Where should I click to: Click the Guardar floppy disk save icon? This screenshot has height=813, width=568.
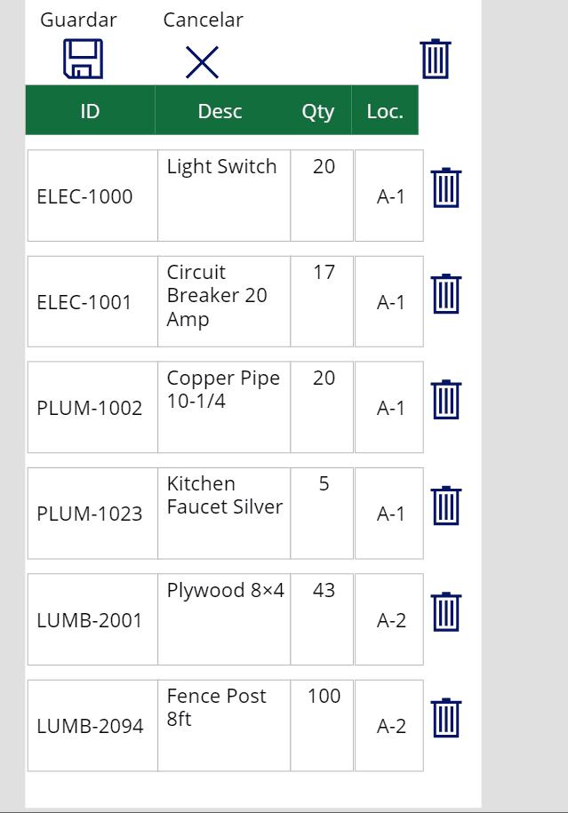pyautogui.click(x=83, y=60)
